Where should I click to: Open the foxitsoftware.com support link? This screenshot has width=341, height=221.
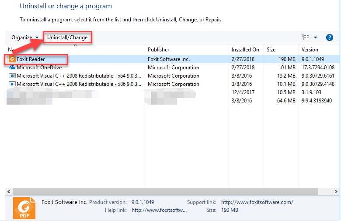257,202
